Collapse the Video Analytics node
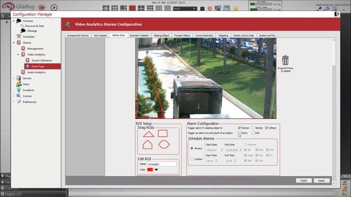 coord(18,54)
